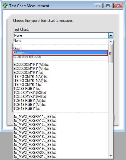Screen dimensions: 126x160
Task: Select IT8.7-3 CMYK i1.txt chart
Action: pyautogui.click(x=61, y=85)
